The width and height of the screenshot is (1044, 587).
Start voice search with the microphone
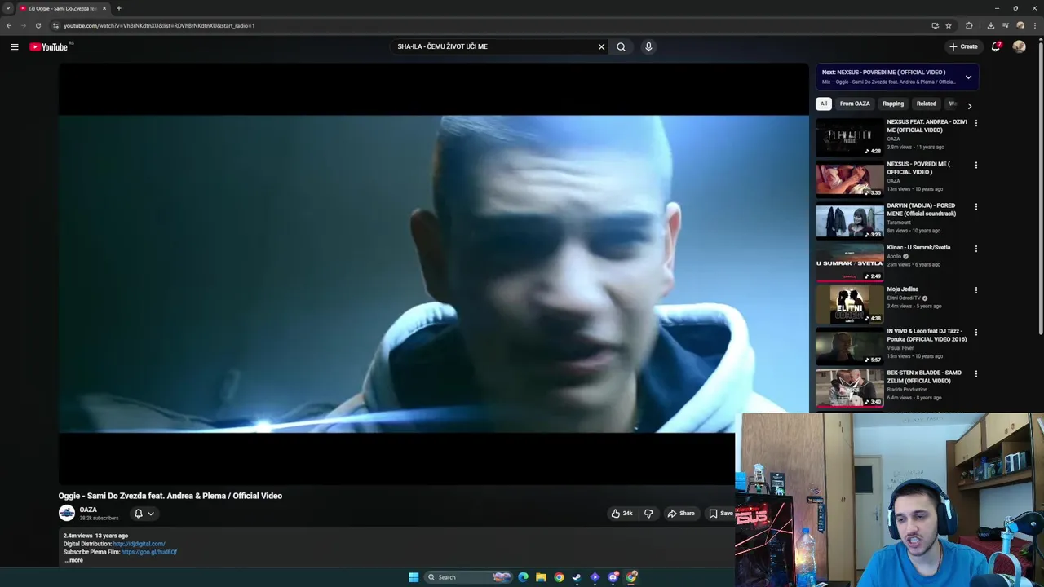point(648,46)
